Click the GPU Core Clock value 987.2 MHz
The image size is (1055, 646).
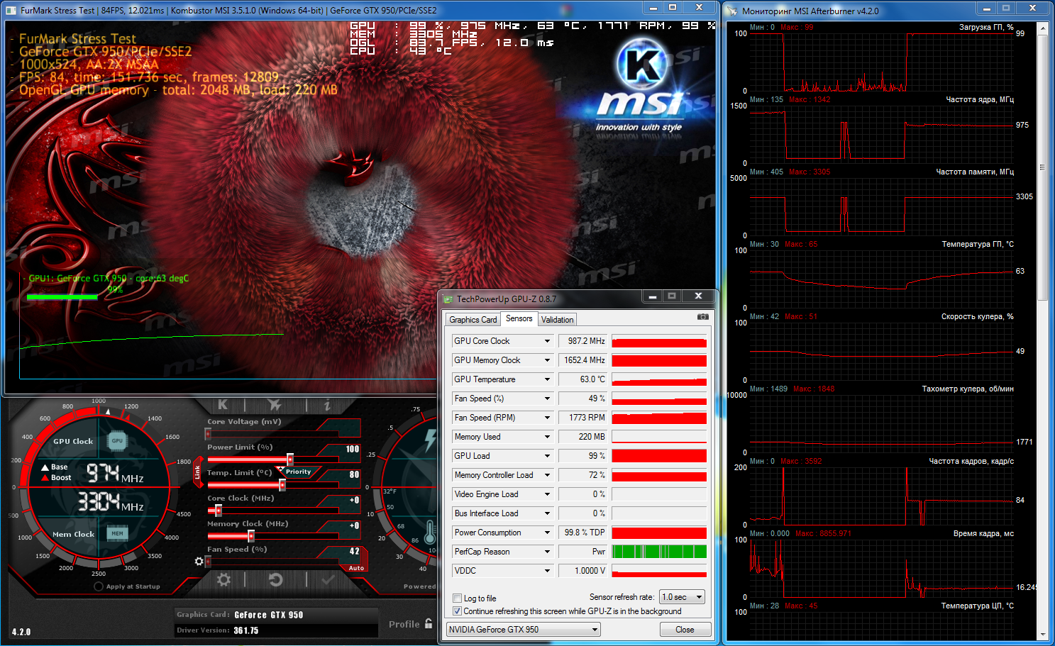click(x=582, y=341)
